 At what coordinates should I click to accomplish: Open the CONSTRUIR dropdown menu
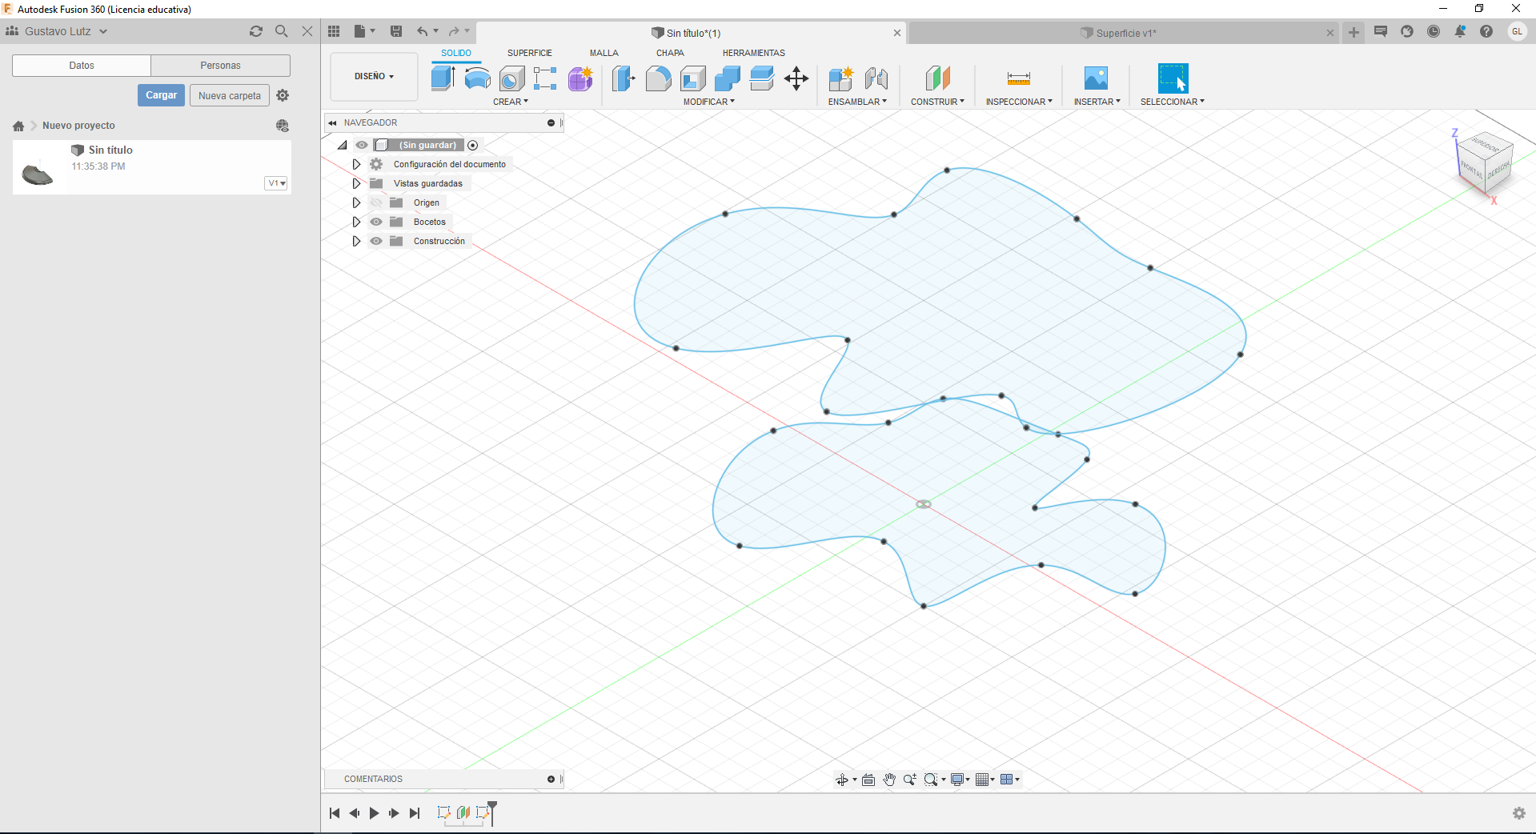(x=937, y=102)
